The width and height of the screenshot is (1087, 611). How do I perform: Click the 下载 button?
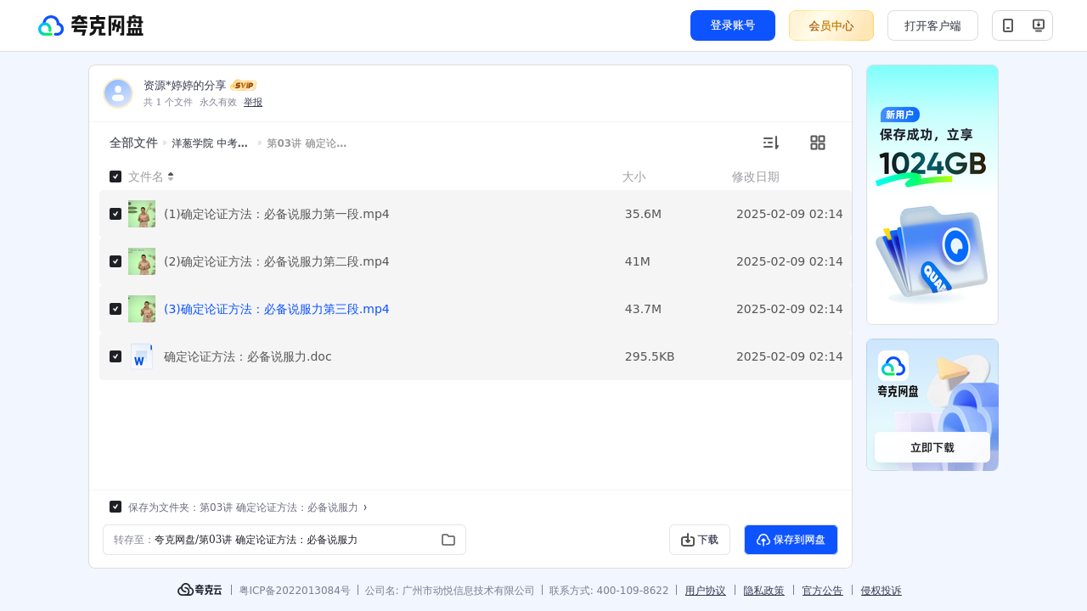(x=700, y=540)
